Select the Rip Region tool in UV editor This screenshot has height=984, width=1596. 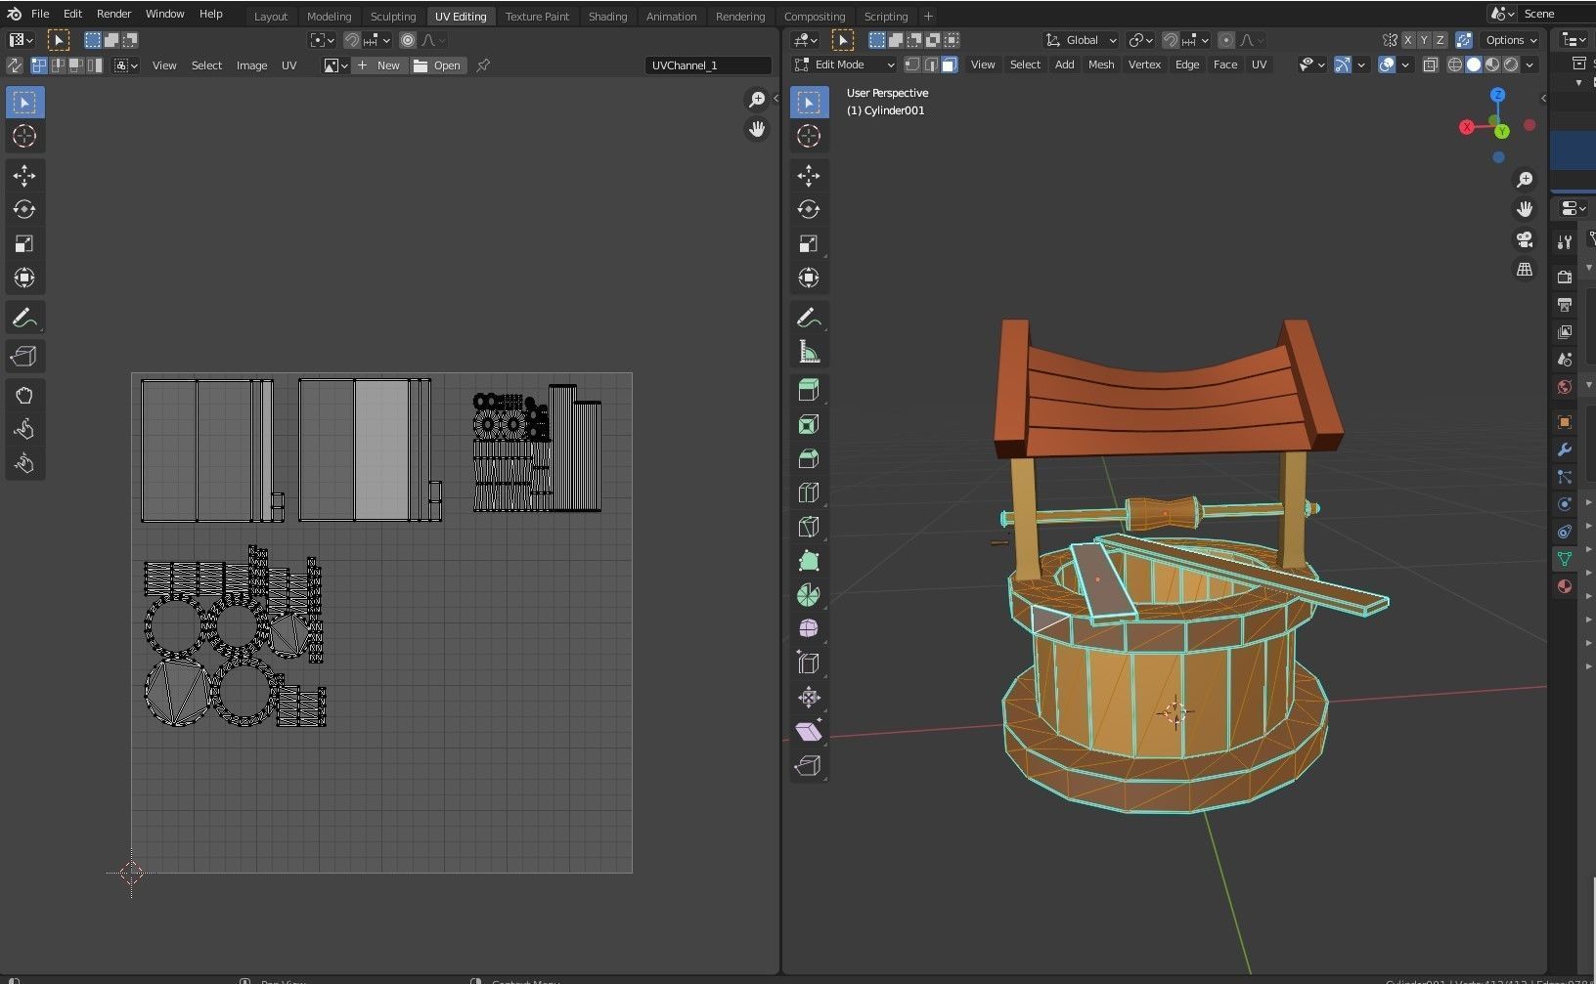(24, 357)
